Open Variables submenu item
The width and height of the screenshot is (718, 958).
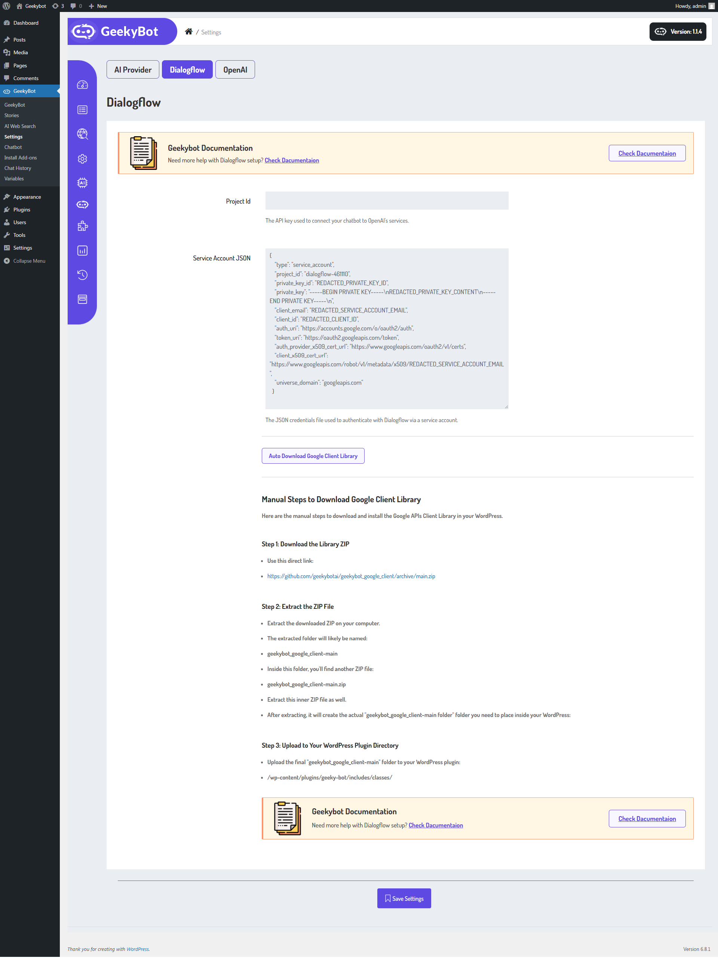click(x=14, y=179)
